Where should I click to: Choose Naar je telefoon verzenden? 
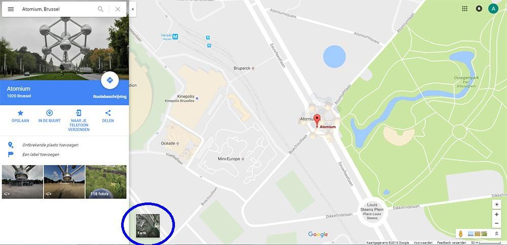pos(79,120)
